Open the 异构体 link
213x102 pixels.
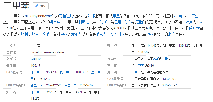(x=178, y=16)
